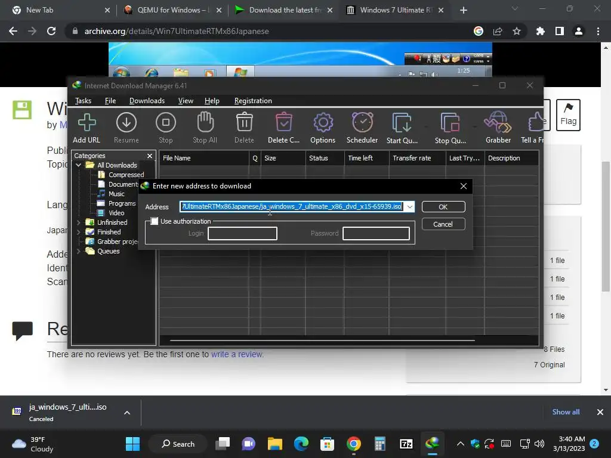Bookmark this page with star icon
Image resolution: width=611 pixels, height=458 pixels.
[517, 31]
